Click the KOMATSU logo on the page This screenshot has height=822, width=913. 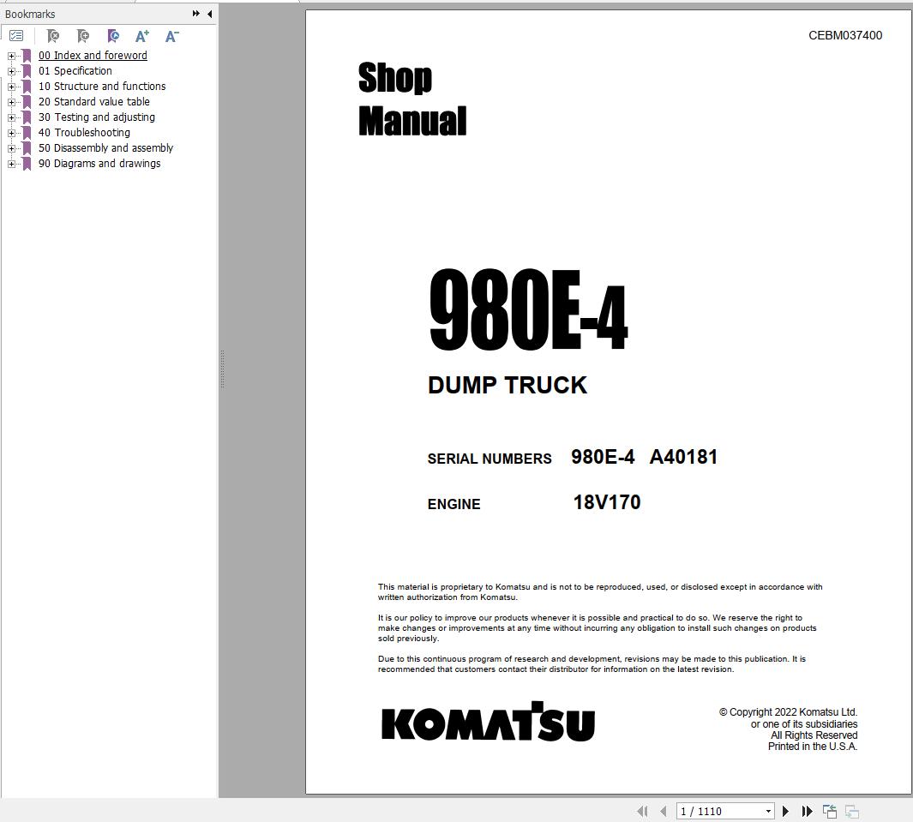pos(488,722)
